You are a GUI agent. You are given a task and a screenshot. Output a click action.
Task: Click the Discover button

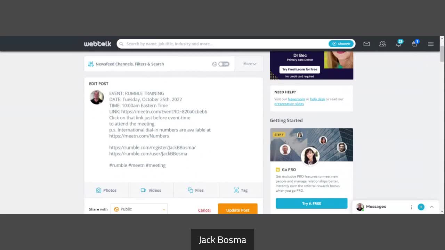coord(341,44)
